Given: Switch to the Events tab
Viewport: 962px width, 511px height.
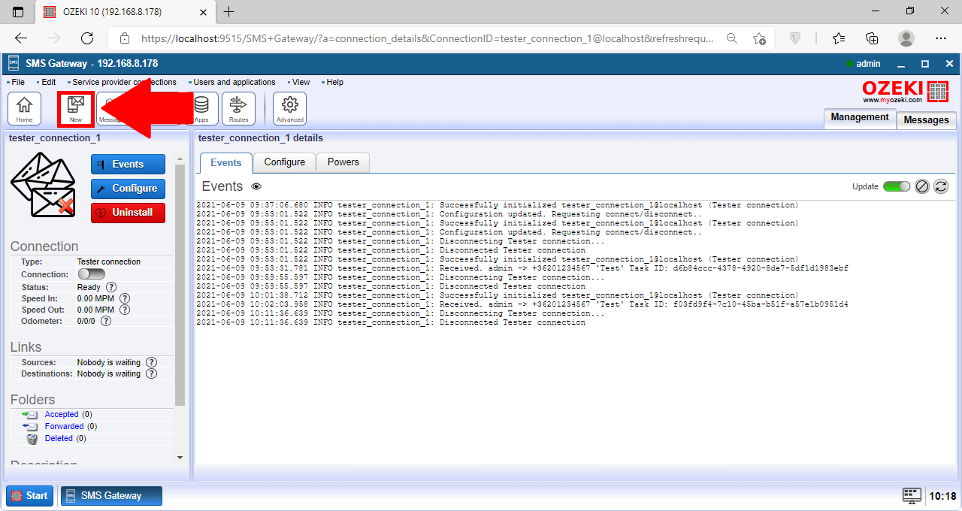Looking at the screenshot, I should click(226, 162).
